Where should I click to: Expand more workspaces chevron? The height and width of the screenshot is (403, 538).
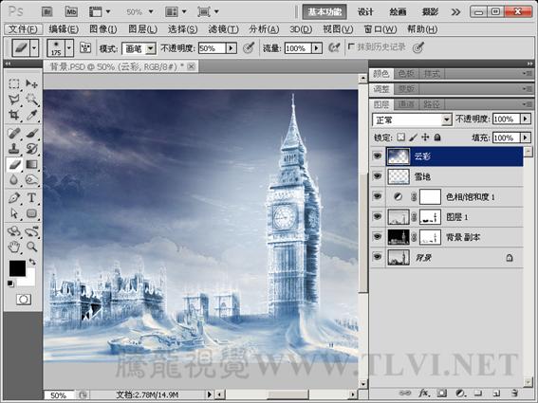(455, 12)
